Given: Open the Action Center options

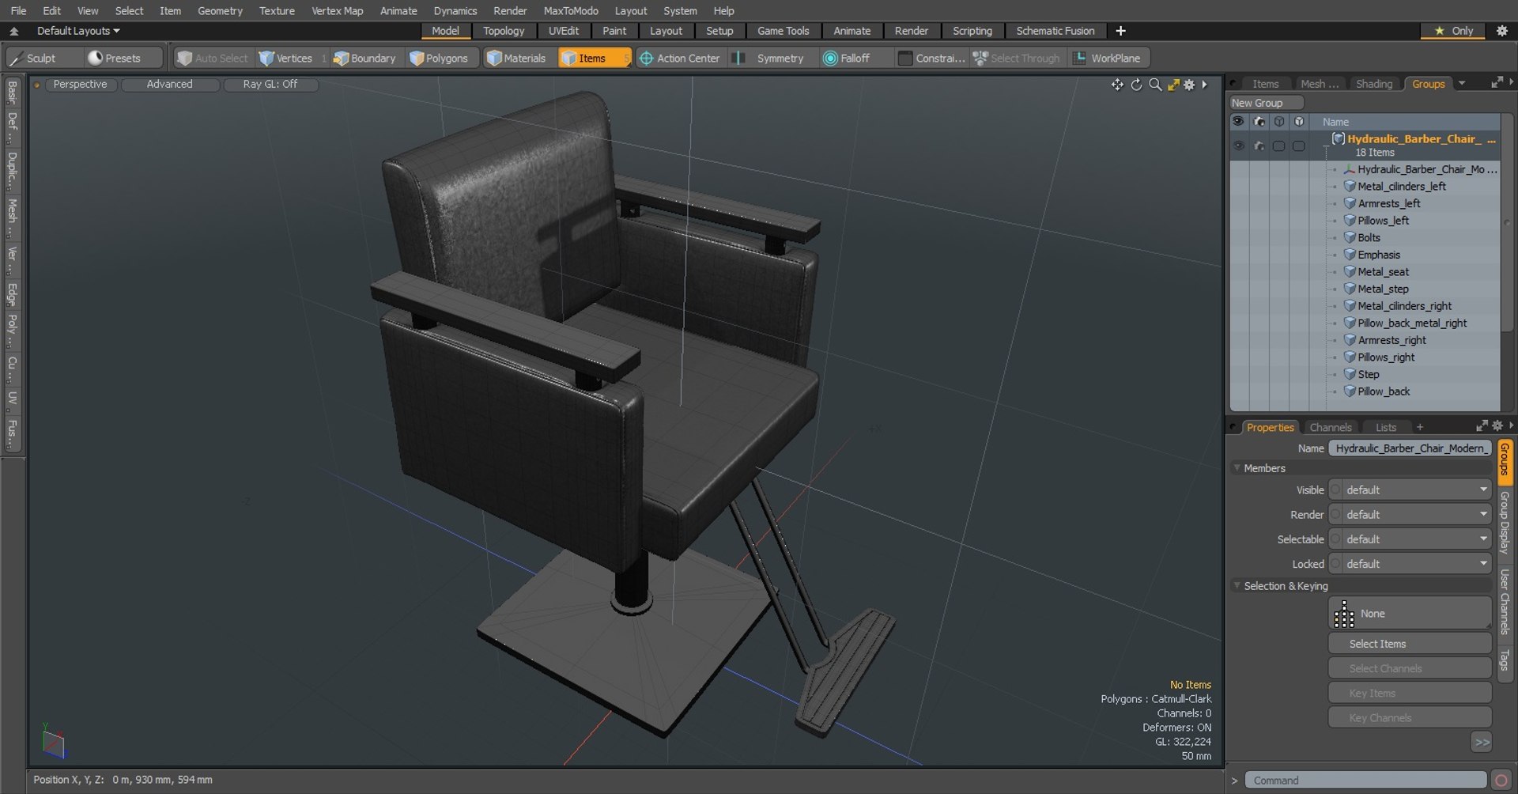Looking at the screenshot, I should (x=680, y=58).
